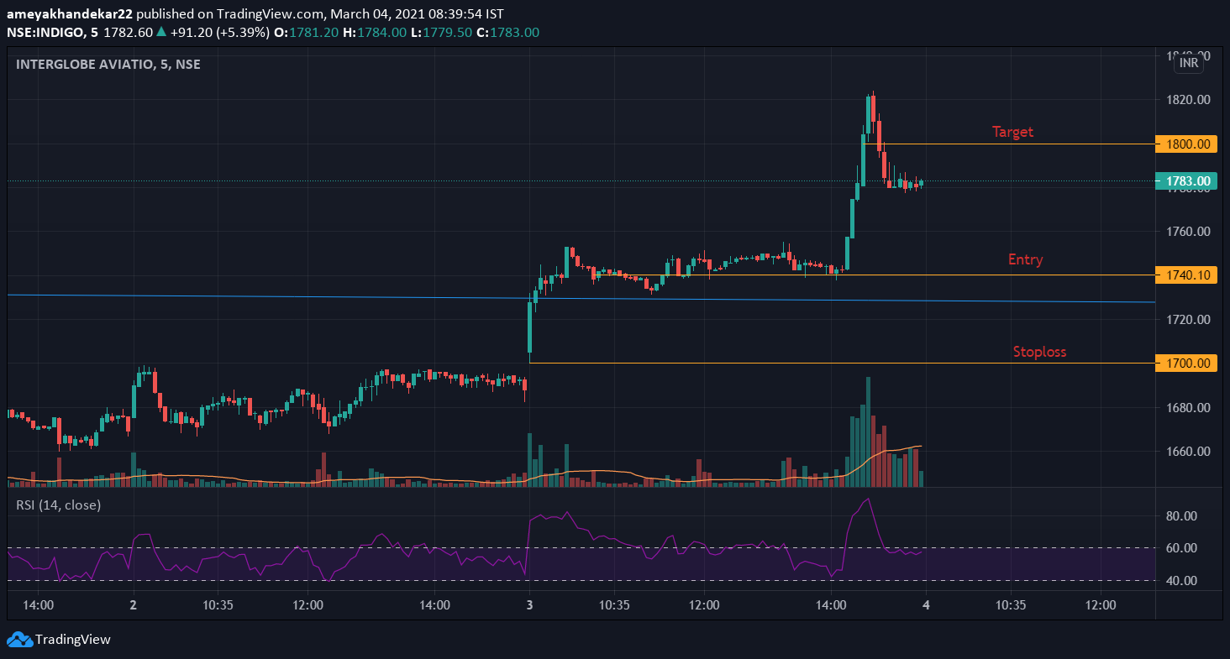The width and height of the screenshot is (1230, 659).
Task: Click the date label 4 on time axis
Action: tap(926, 604)
